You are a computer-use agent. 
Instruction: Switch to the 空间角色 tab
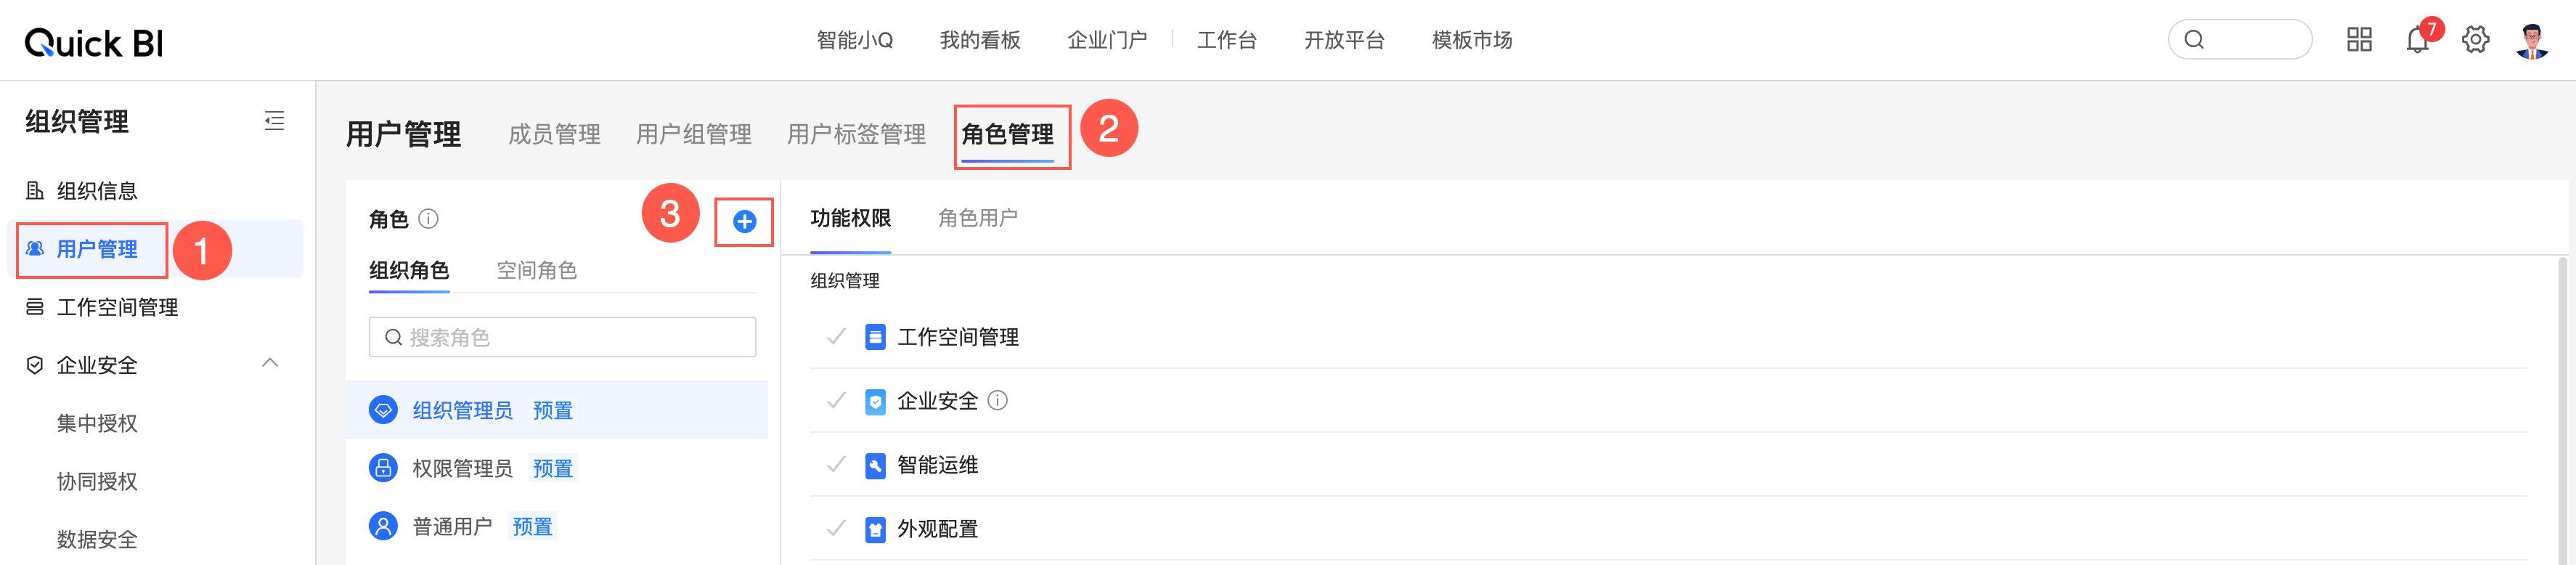pyautogui.click(x=536, y=270)
